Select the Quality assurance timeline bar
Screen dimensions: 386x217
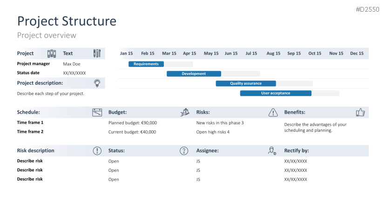(x=245, y=83)
